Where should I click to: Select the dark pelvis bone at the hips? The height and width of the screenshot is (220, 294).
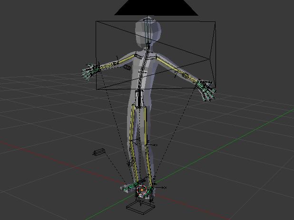[139, 99]
